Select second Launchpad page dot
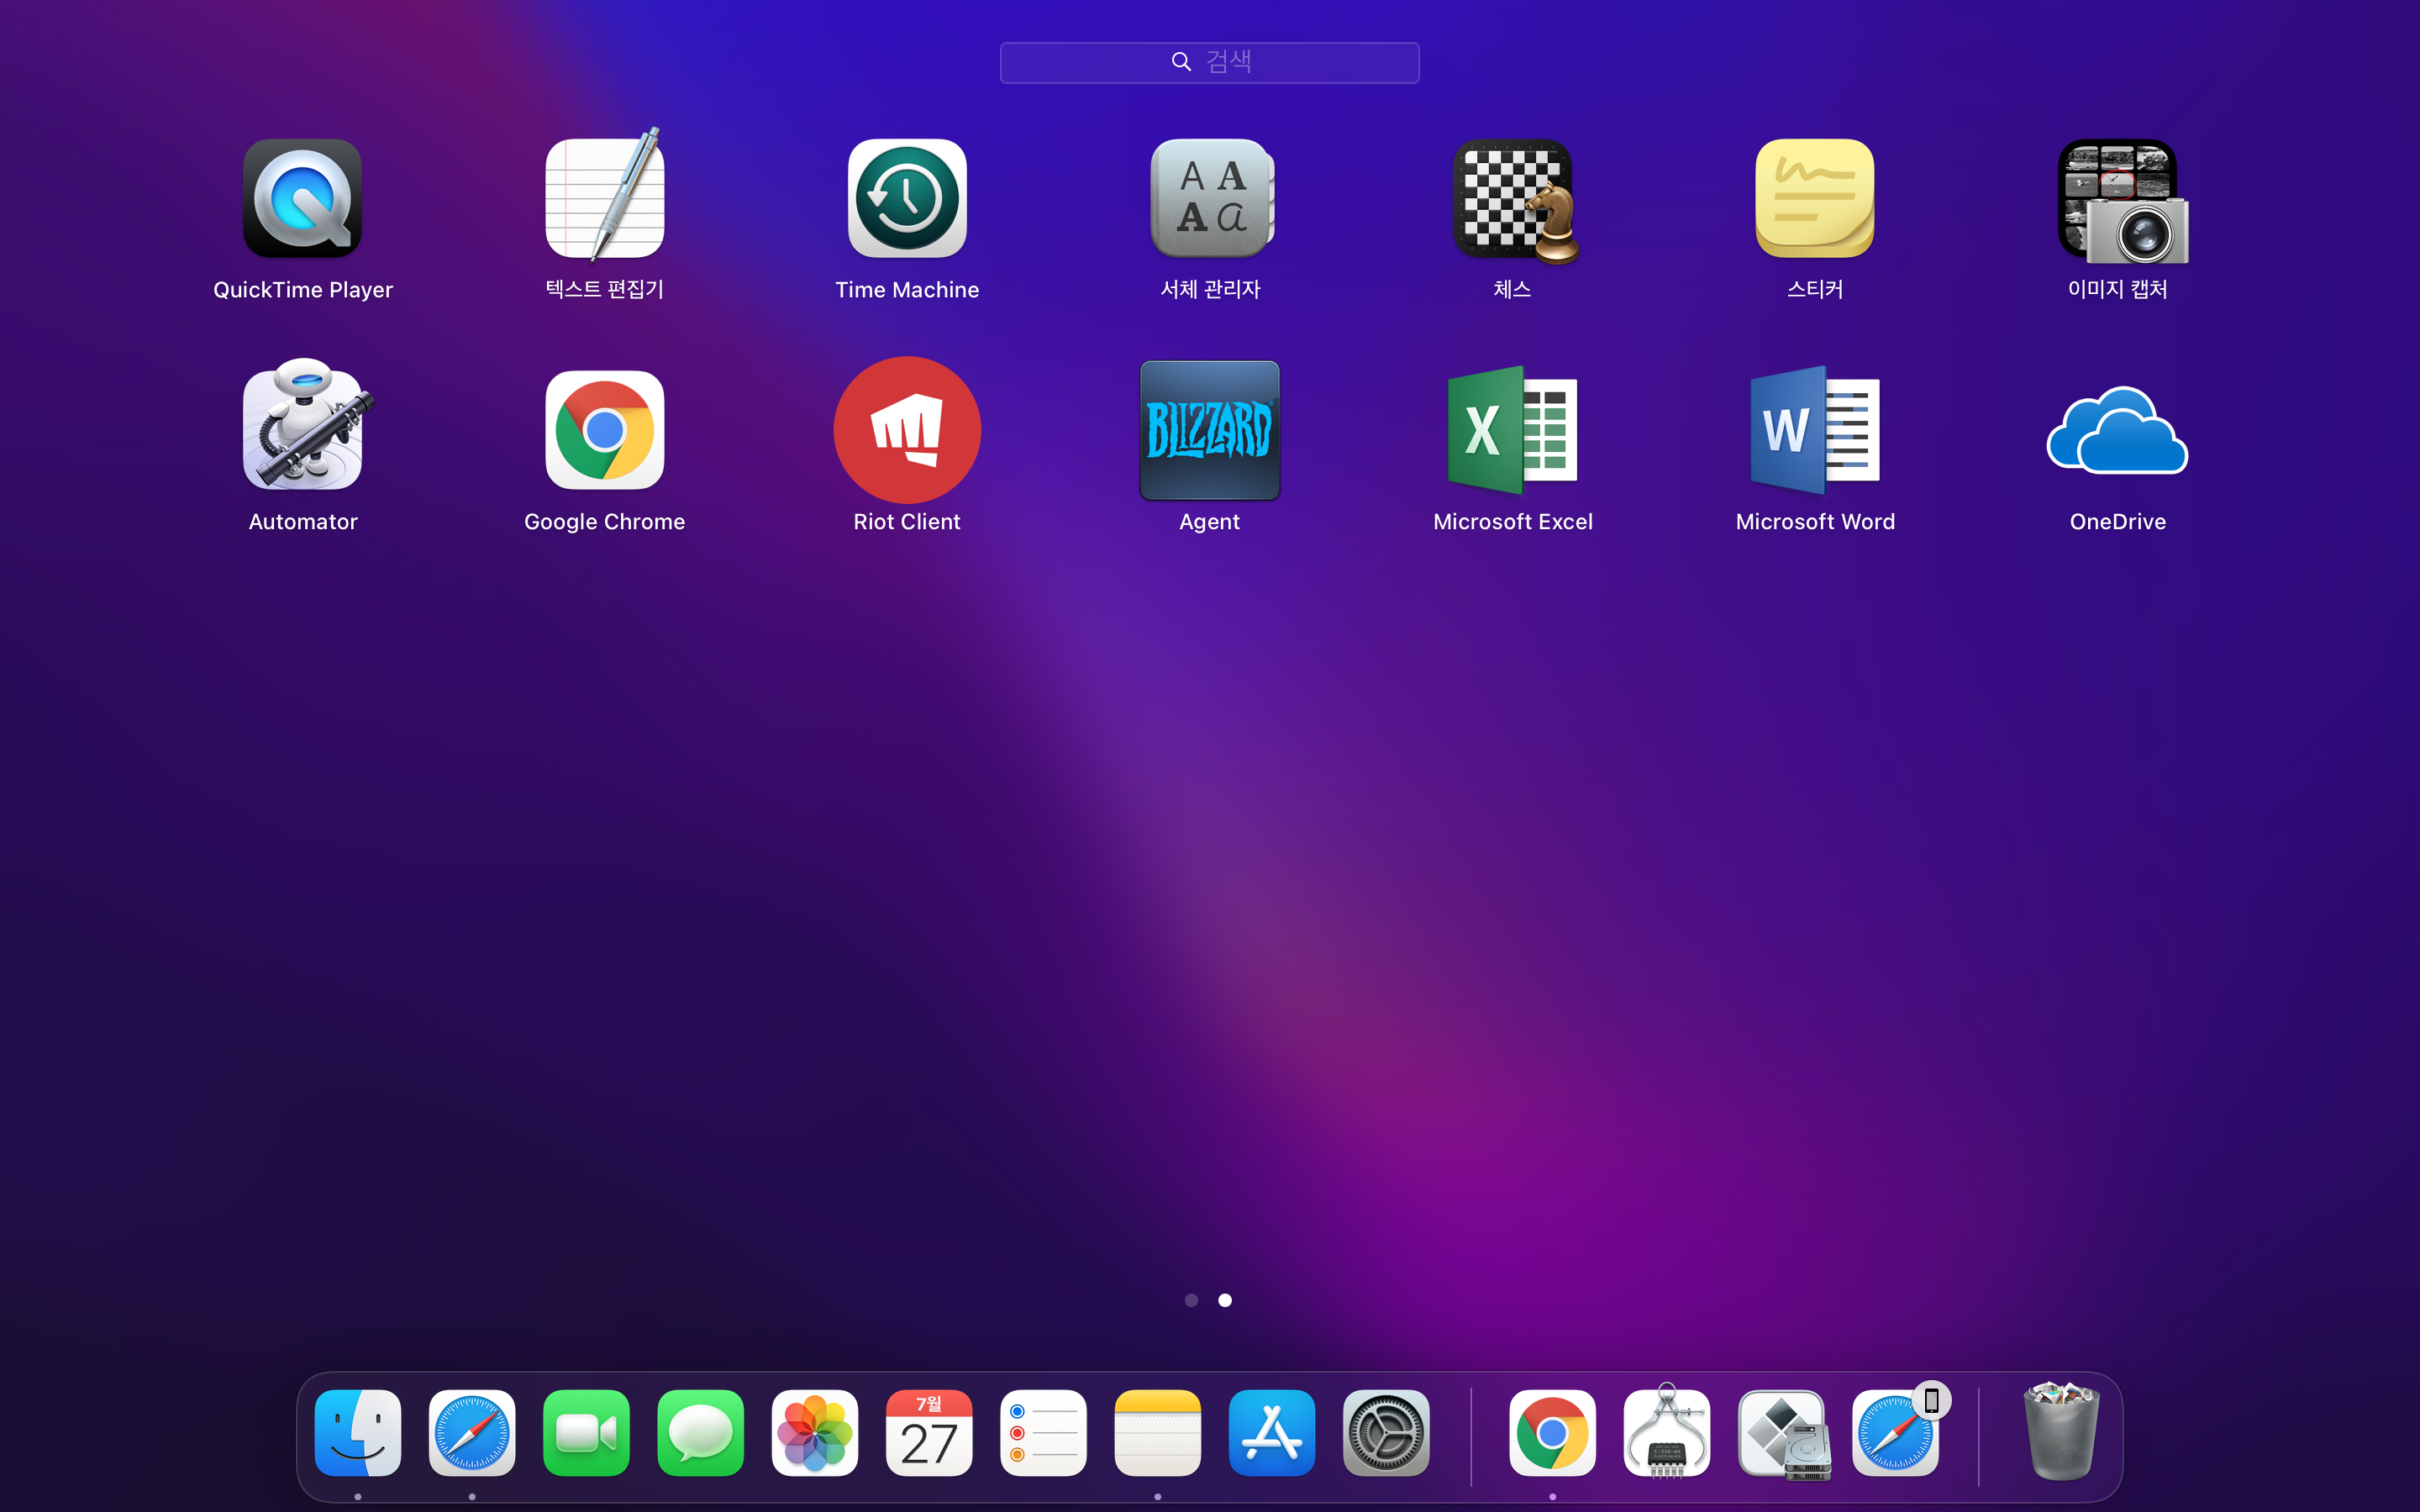Image resolution: width=2420 pixels, height=1512 pixels. pyautogui.click(x=1225, y=1300)
